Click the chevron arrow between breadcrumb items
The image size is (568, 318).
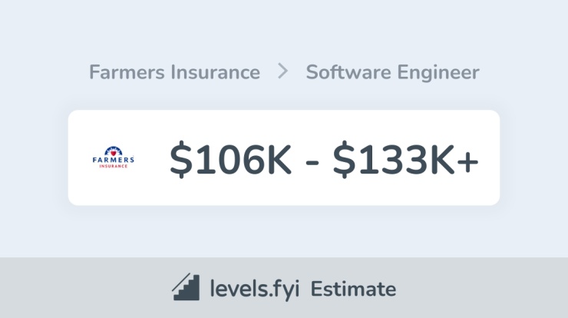point(282,71)
